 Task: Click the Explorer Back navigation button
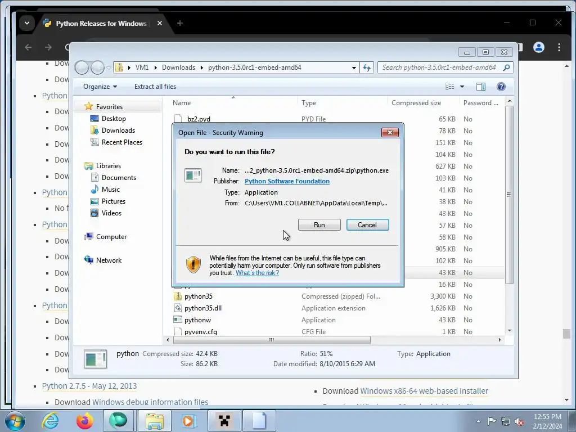click(82, 67)
